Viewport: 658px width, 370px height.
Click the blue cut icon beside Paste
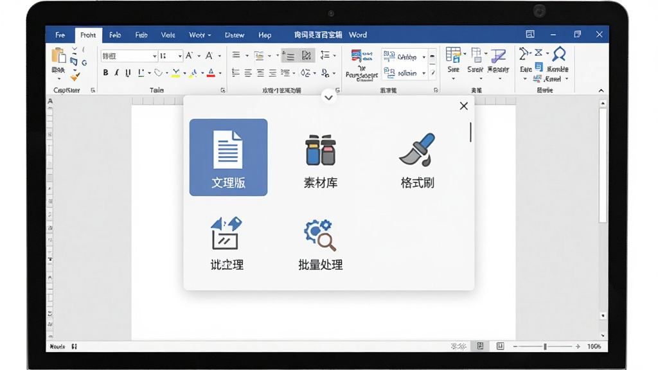tap(74, 62)
